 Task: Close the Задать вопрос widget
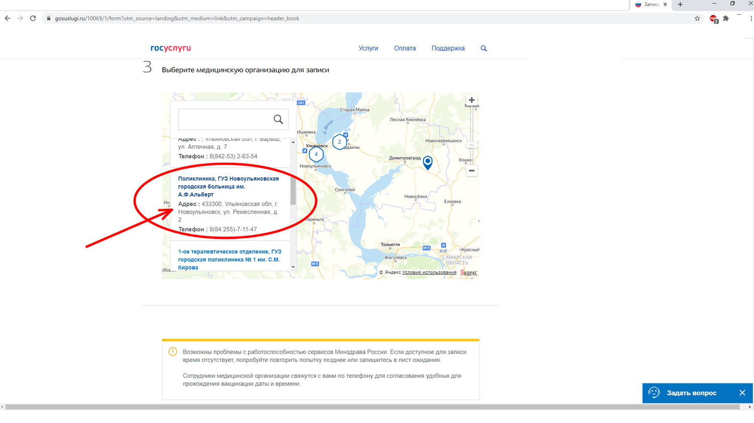[x=742, y=393]
